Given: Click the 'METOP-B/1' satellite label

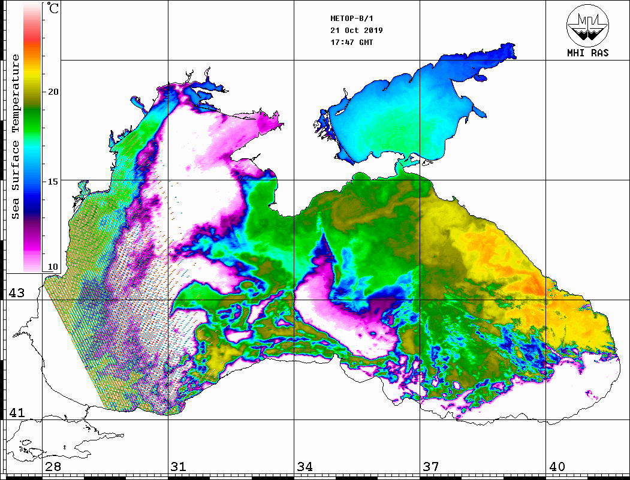Looking at the screenshot, I should [x=351, y=19].
